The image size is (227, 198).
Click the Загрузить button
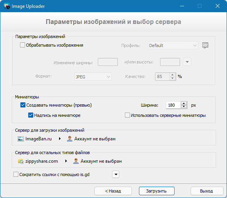(x=157, y=191)
